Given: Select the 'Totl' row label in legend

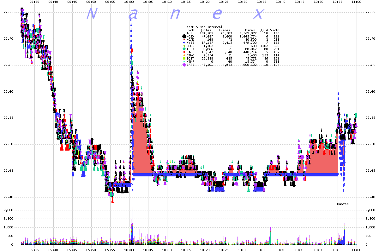Looking at the screenshot, I should pyautogui.click(x=190, y=33).
